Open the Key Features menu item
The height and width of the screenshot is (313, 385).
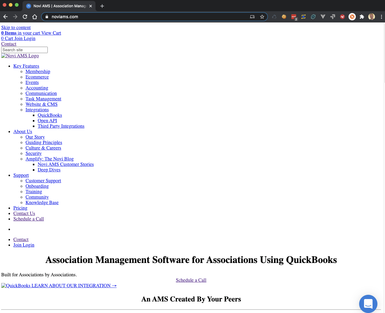[26, 66]
